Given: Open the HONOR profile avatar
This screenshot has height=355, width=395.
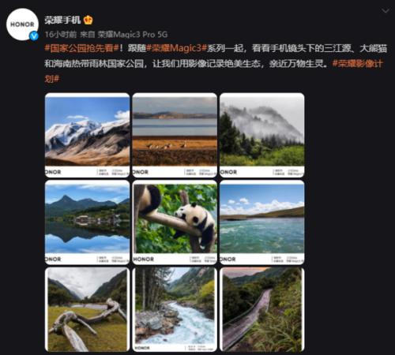Looking at the screenshot, I should (22, 24).
